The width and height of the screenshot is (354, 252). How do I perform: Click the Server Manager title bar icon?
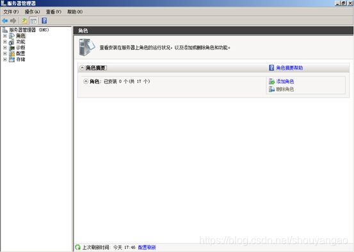coord(3,3)
